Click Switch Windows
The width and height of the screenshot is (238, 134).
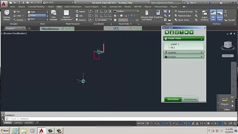point(205,15)
